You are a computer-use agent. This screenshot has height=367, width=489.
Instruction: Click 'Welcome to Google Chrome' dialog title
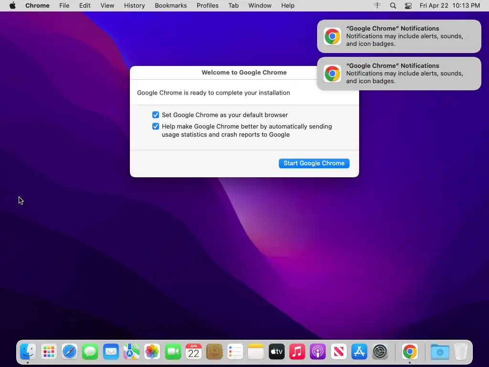tap(244, 73)
